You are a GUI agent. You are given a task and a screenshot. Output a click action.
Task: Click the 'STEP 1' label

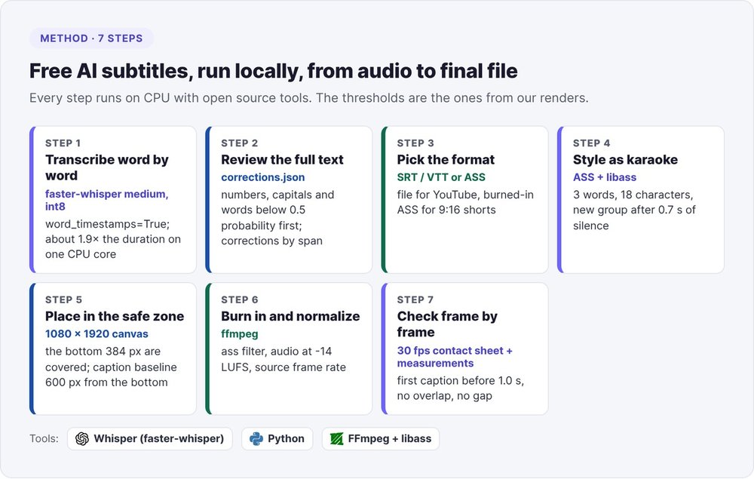tap(63, 143)
